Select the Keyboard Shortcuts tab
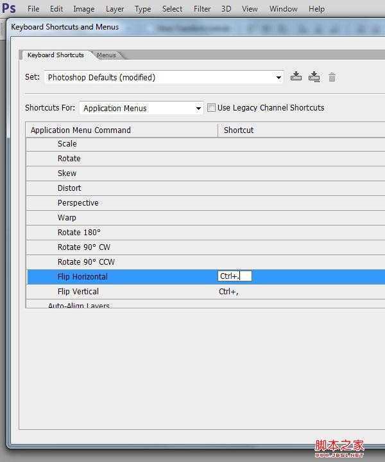The image size is (385, 462). (56, 55)
